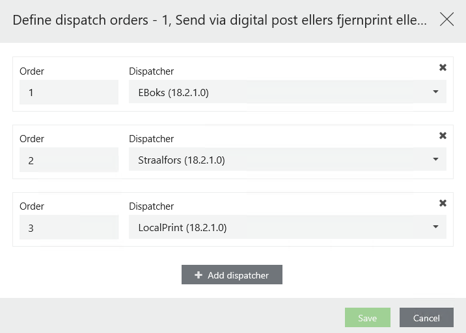Click the plus icon on Add dispatcher

click(x=199, y=275)
